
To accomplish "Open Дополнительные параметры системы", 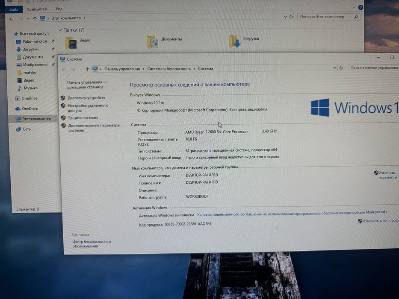I will tap(94, 128).
